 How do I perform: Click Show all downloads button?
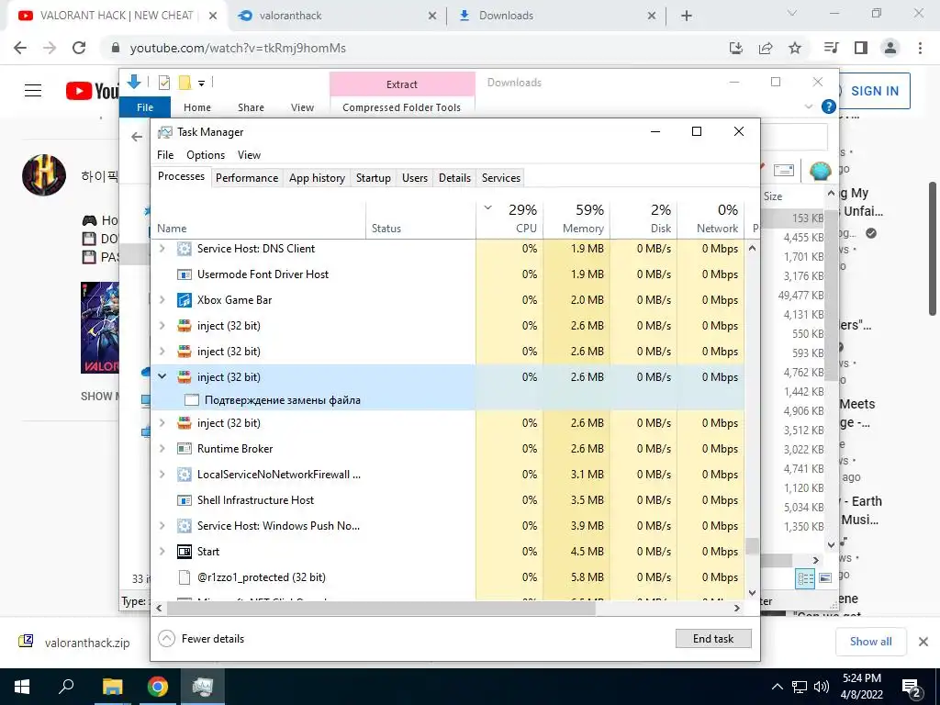pos(870,642)
